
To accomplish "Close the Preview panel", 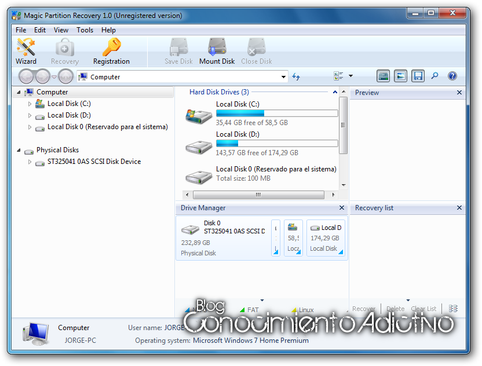I will click(x=459, y=93).
